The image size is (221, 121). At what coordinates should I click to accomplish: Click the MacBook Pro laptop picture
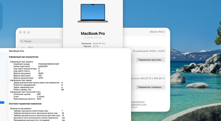[93, 13]
